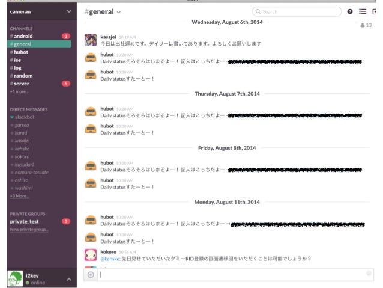The image size is (383, 288).
Task: Click the unread badge on android channel
Action: click(66, 36)
